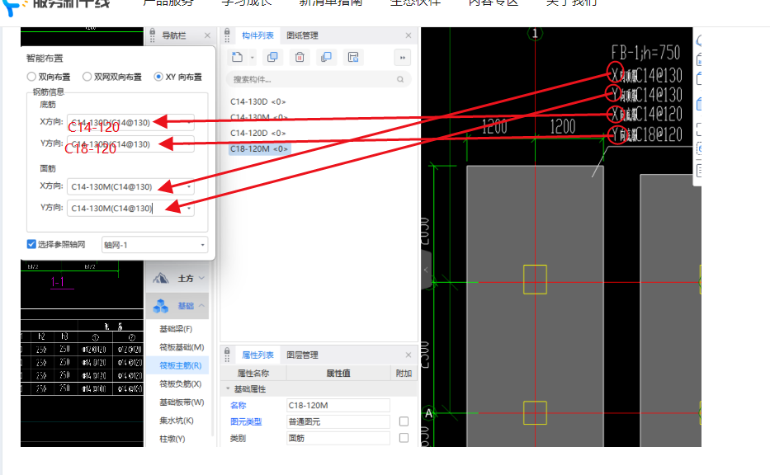Screen dimensions: 770x475
Task: Click the Copy component icon
Action: (272, 57)
